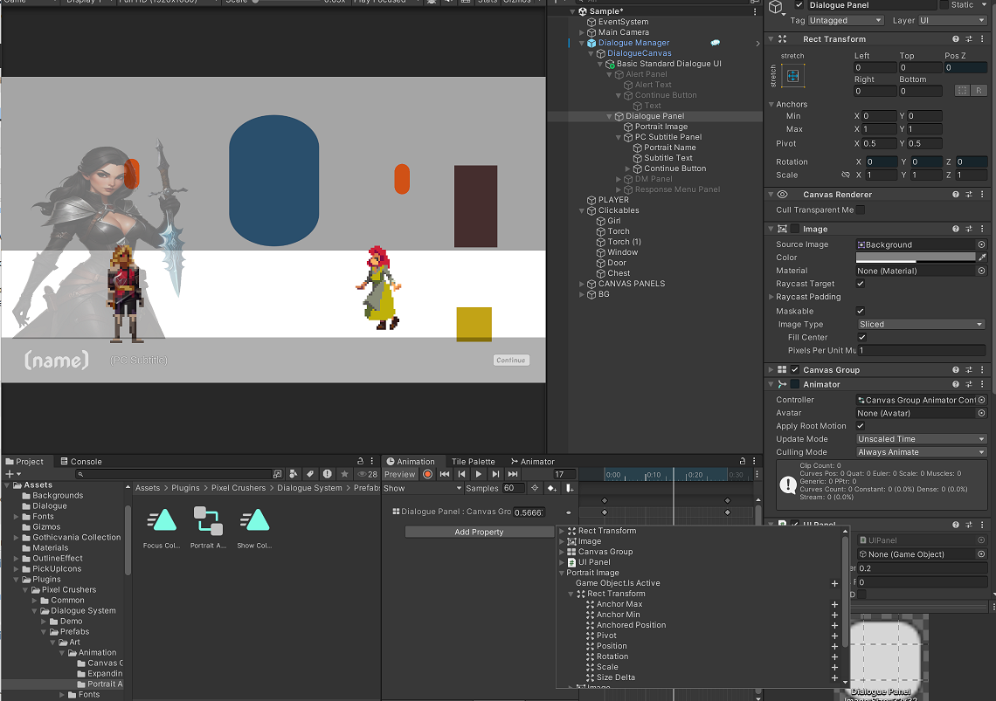Toggle Canvas Group component enabled checkbox
Image resolution: width=996 pixels, height=701 pixels.
(795, 370)
